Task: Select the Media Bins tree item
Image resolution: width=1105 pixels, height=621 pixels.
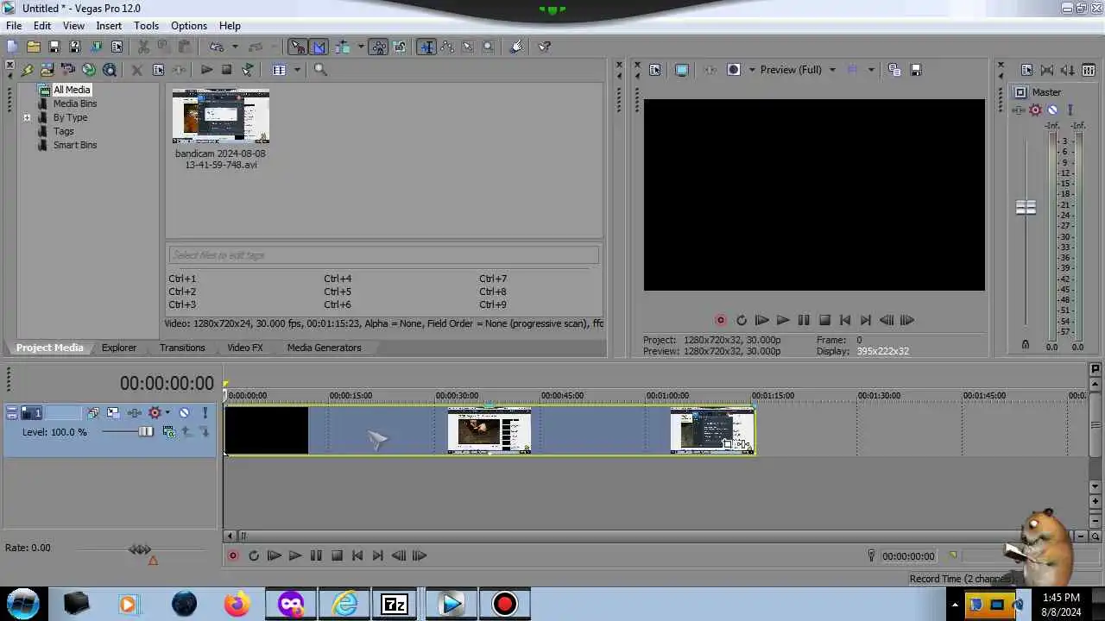Action: [75, 103]
